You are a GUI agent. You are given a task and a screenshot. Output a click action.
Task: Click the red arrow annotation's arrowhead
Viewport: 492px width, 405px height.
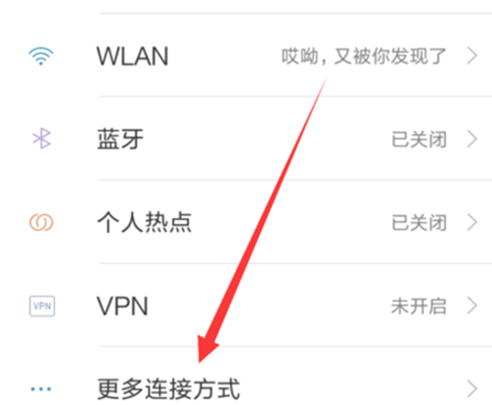(x=207, y=349)
